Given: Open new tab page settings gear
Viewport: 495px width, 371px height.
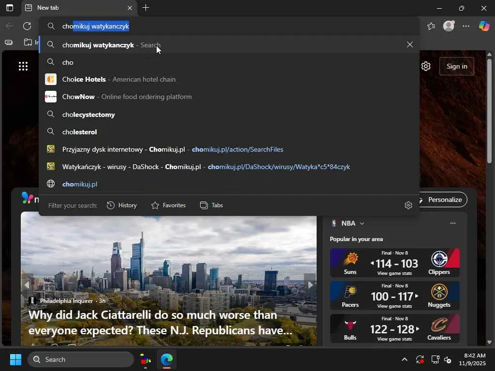Looking at the screenshot, I should point(426,66).
